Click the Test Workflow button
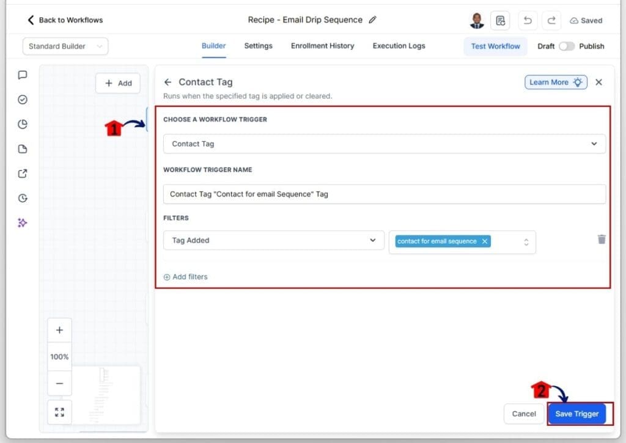 [495, 46]
